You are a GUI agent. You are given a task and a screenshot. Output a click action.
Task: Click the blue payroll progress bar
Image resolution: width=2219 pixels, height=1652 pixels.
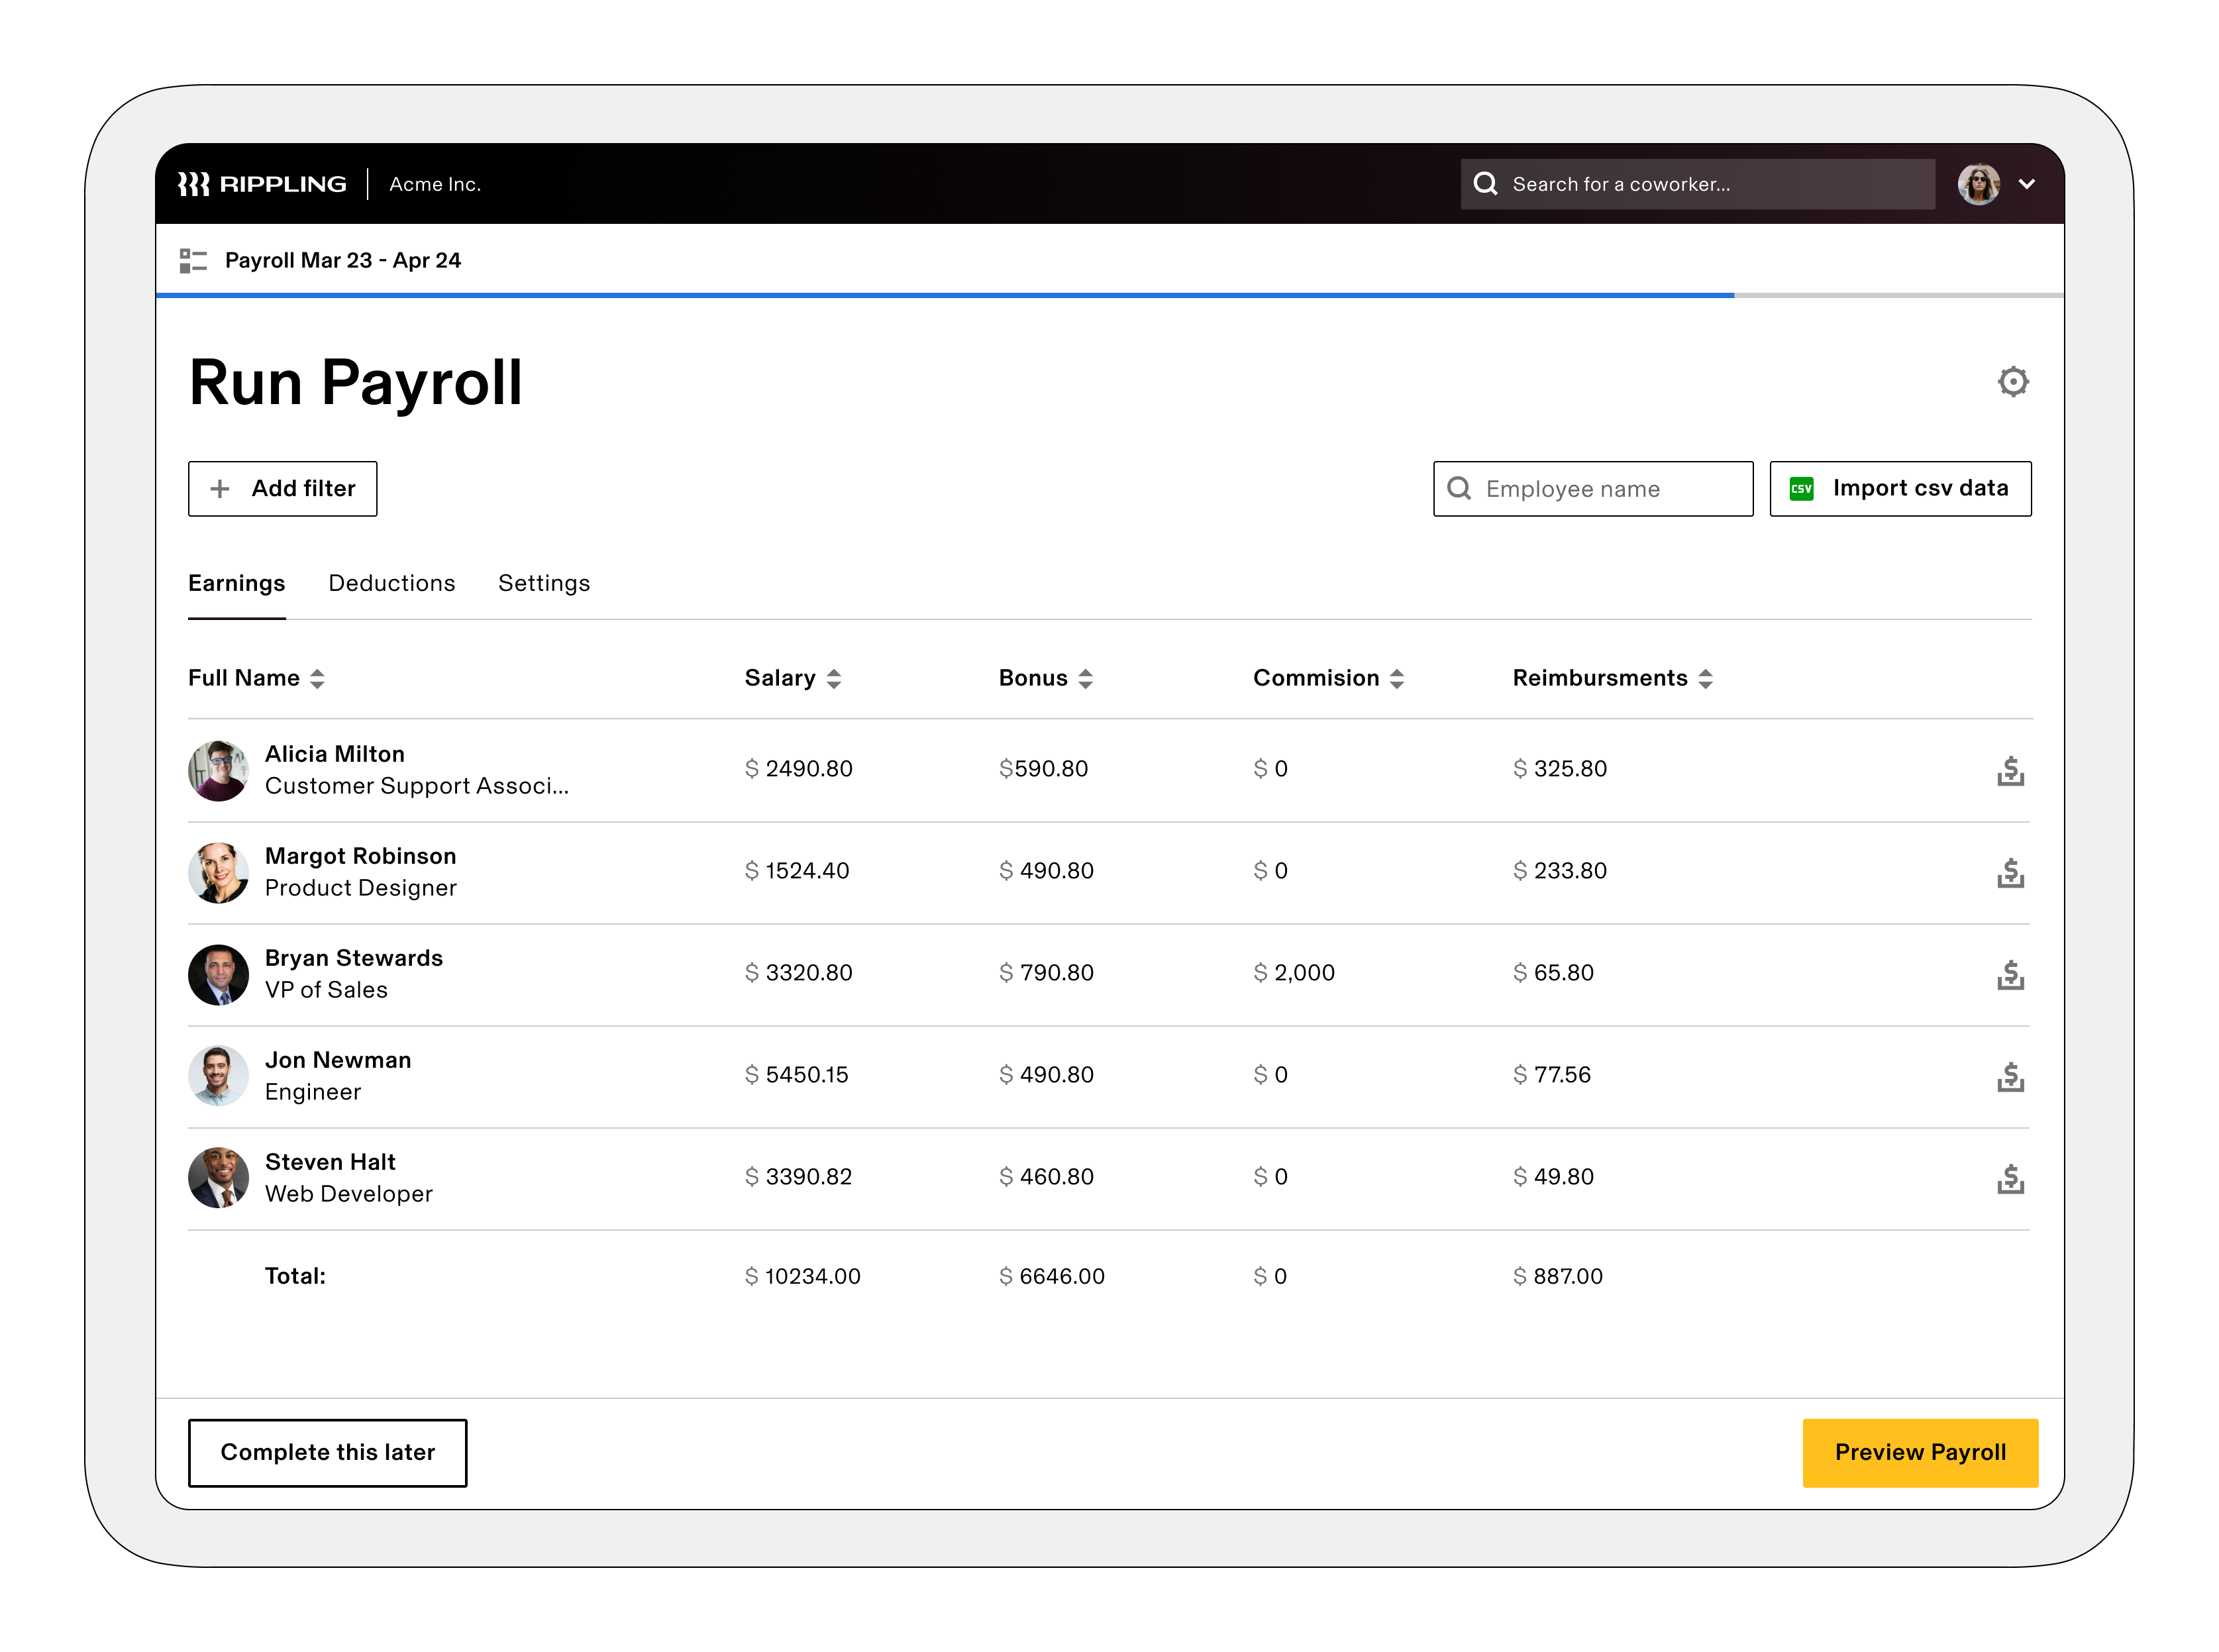coord(945,295)
